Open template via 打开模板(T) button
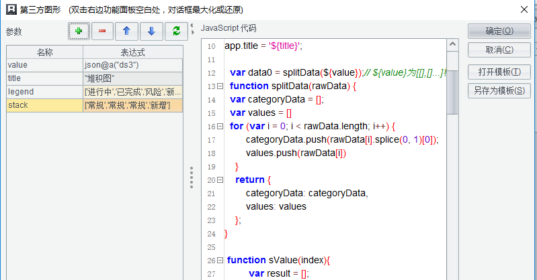This screenshot has height=280, width=537. pyautogui.click(x=499, y=72)
